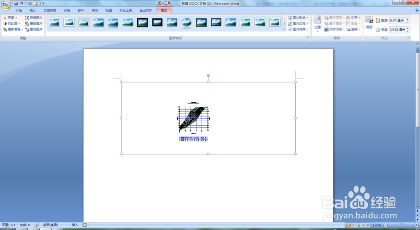Undo the last action

coord(21,3)
